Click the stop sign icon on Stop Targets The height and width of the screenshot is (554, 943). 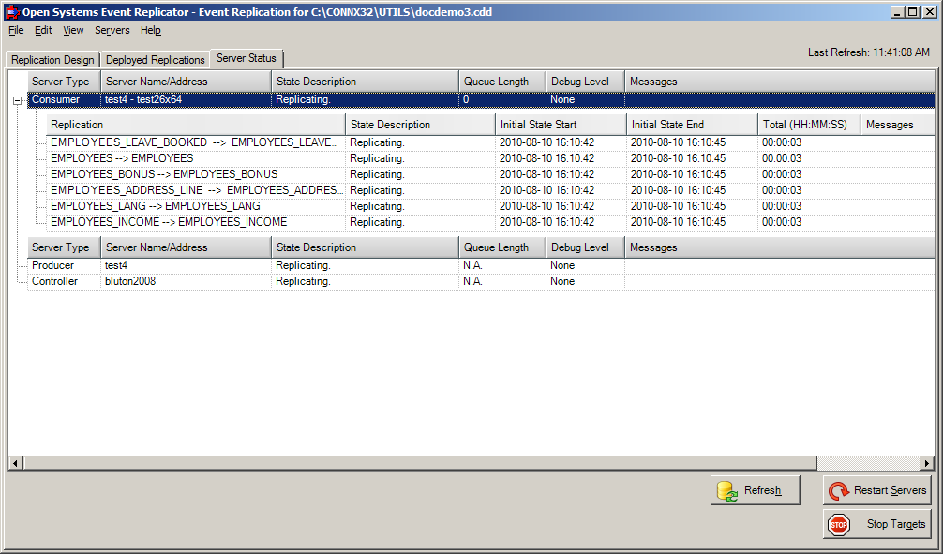(x=839, y=524)
